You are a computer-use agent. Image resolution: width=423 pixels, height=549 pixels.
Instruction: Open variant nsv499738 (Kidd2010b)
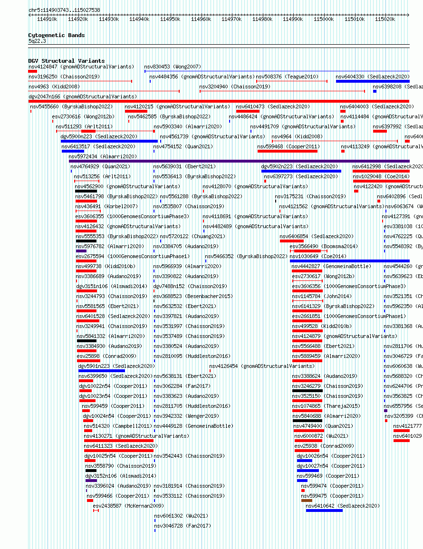tap(106, 266)
